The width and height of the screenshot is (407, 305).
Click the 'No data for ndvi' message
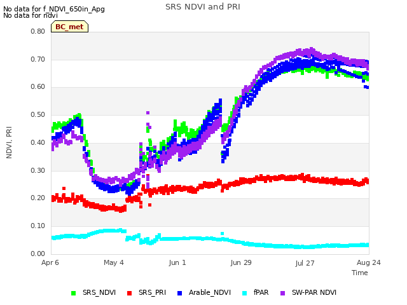[31, 15]
